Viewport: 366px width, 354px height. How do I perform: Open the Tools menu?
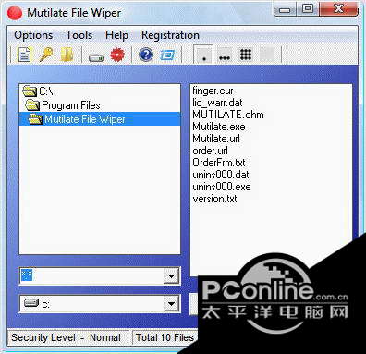coord(79,35)
